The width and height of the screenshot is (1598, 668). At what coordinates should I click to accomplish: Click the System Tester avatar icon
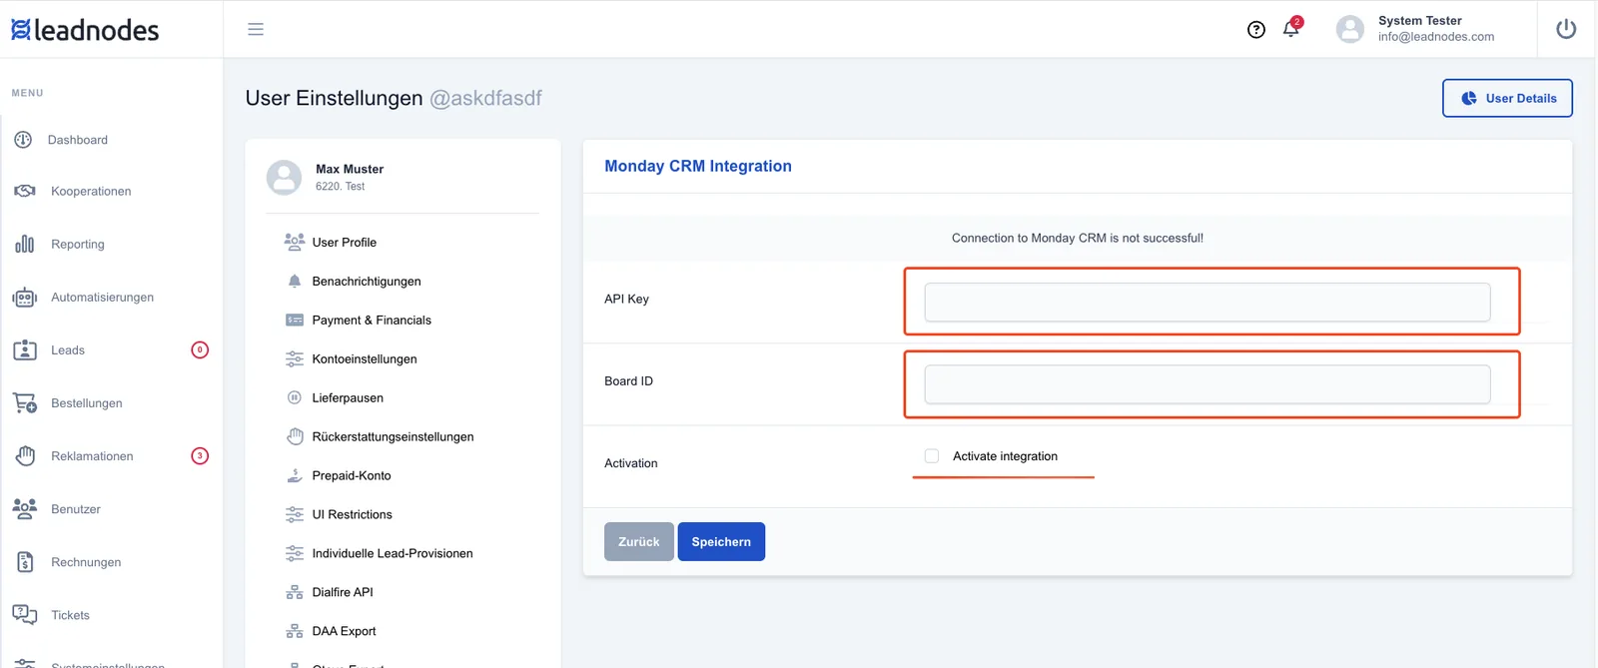(x=1350, y=29)
